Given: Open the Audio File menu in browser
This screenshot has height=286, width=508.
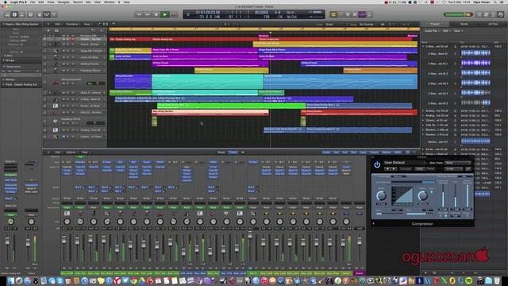Looking at the screenshot, I should (x=432, y=31).
